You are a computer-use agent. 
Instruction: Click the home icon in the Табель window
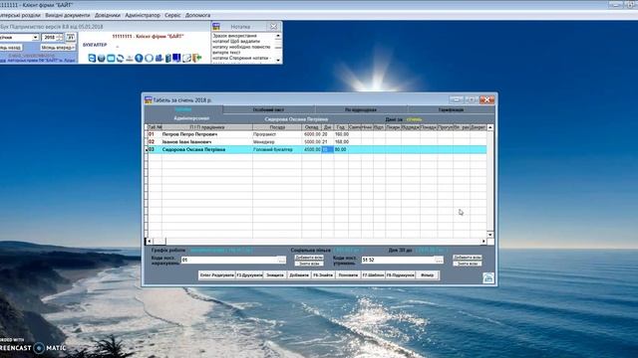[488, 277]
